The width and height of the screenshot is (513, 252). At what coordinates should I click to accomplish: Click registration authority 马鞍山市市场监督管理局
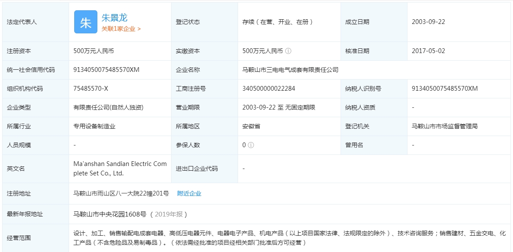point(445,126)
